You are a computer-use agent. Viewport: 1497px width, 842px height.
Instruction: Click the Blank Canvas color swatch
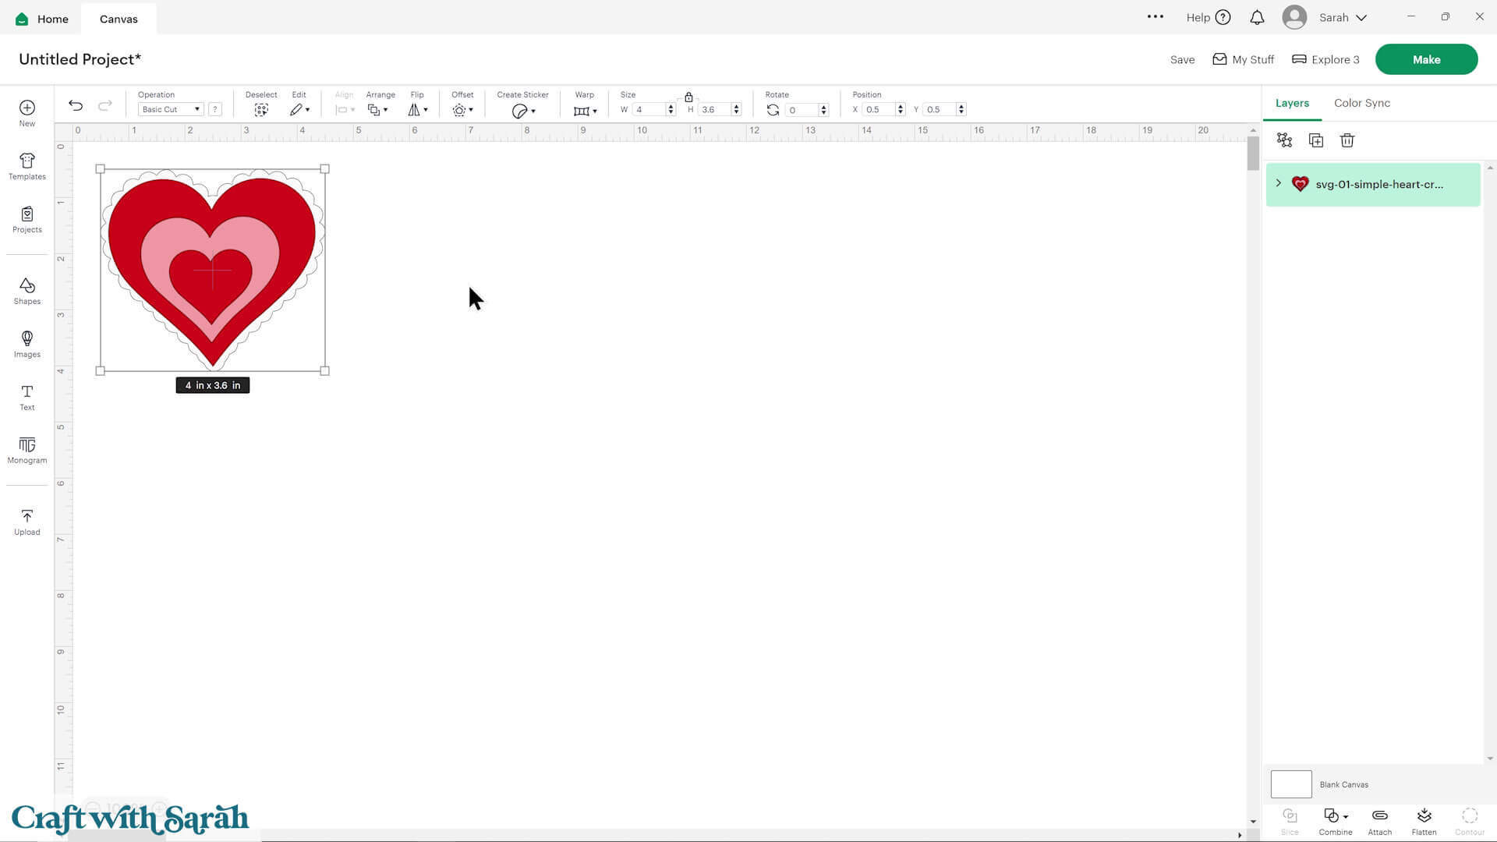coord(1291,784)
